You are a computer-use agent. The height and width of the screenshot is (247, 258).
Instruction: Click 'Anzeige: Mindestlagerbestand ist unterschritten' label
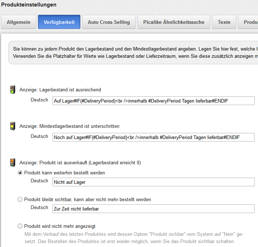[69, 126]
